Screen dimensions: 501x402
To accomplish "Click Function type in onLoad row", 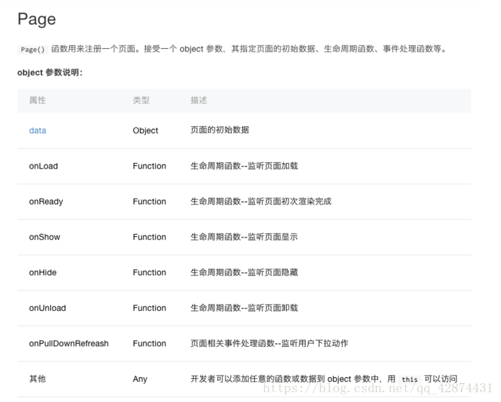I will tap(149, 166).
